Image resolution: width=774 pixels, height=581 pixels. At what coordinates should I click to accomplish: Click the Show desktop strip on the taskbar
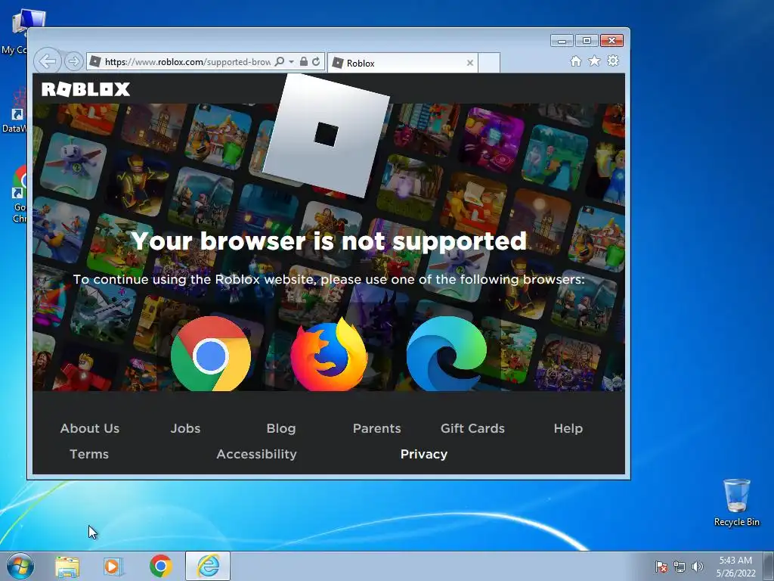pos(769,566)
